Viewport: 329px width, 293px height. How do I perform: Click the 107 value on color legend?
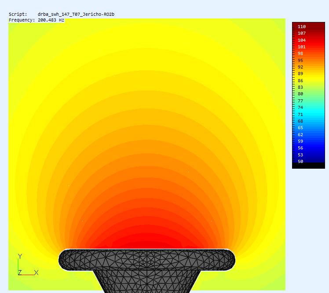coord(302,33)
